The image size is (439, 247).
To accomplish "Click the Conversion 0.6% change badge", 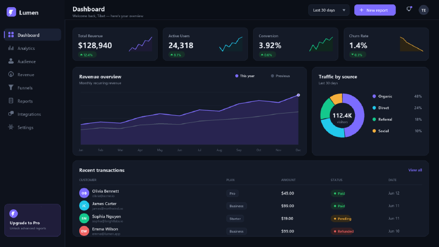I will pyautogui.click(x=267, y=55).
